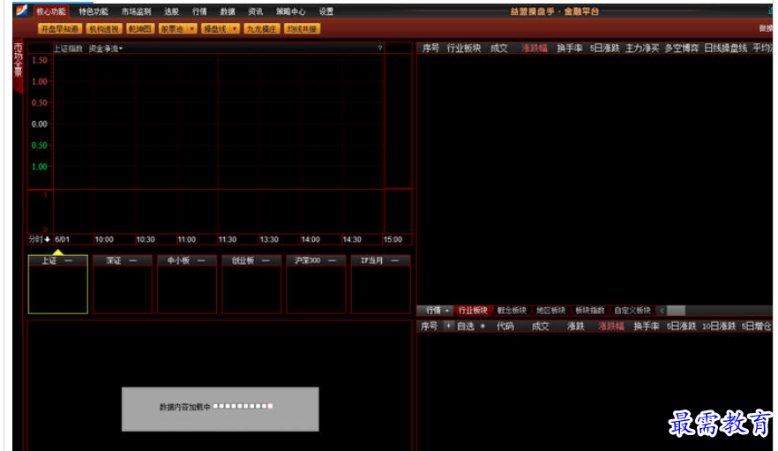Click the question mark help icon on chart
This screenshot has width=778, height=451.
point(380,48)
